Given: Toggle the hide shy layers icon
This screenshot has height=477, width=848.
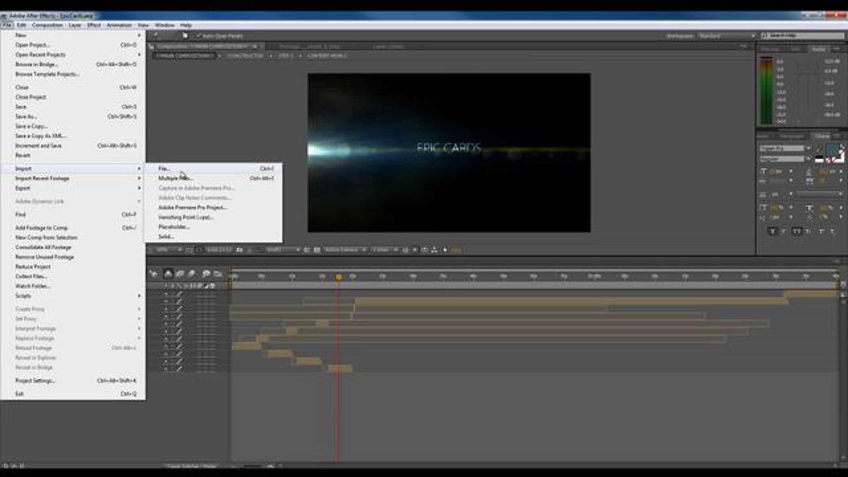Looking at the screenshot, I should pos(168,273).
